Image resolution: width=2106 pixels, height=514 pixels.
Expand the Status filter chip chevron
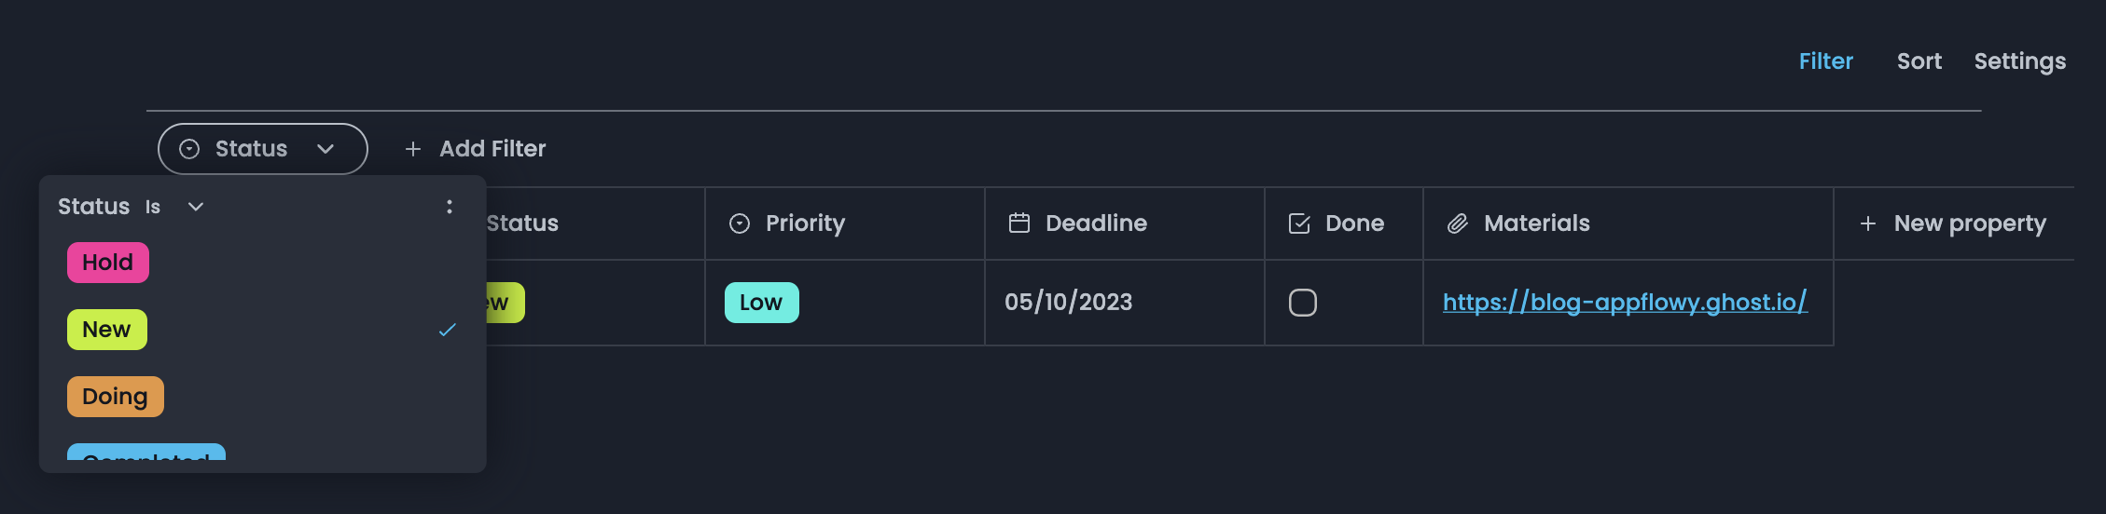coord(326,149)
